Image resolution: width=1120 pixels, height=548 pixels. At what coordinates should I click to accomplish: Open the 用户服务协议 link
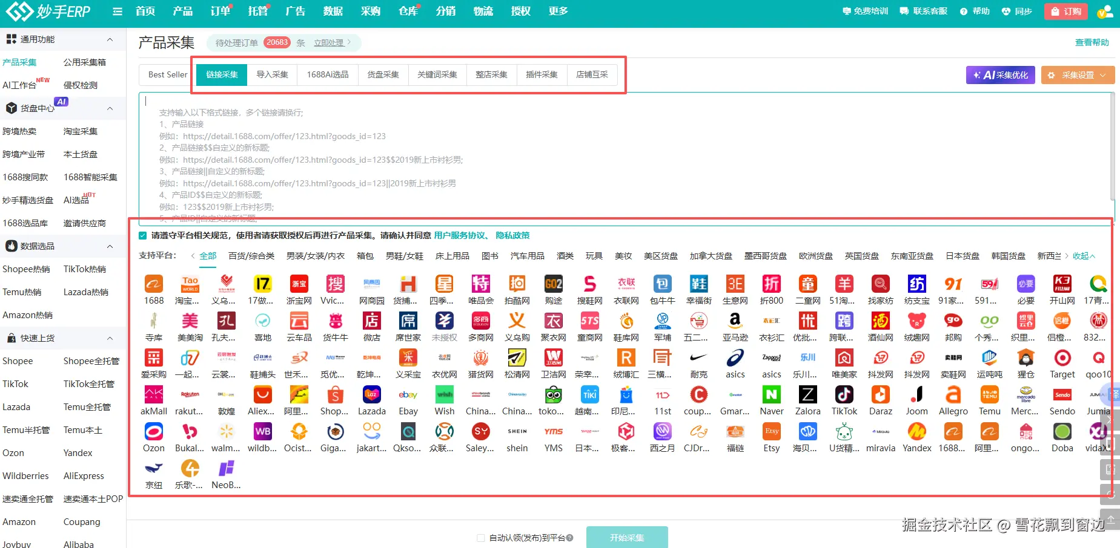(x=460, y=235)
